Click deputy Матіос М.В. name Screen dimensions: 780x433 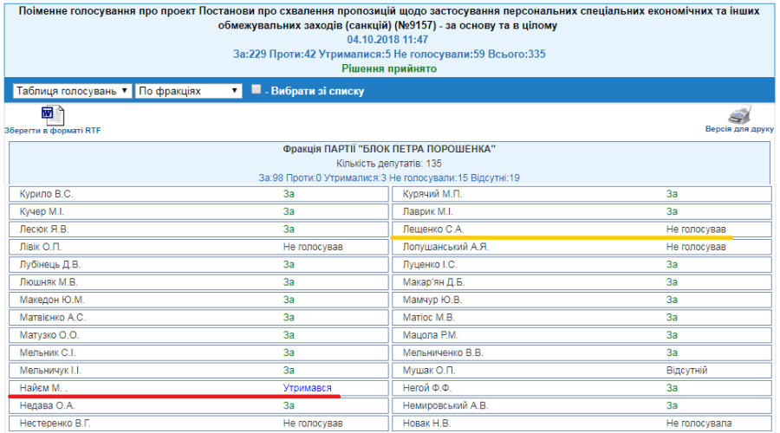click(429, 317)
